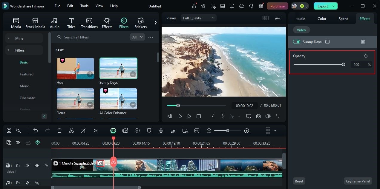Open the Export options arrow
The height and width of the screenshot is (189, 380).
coord(333,6)
